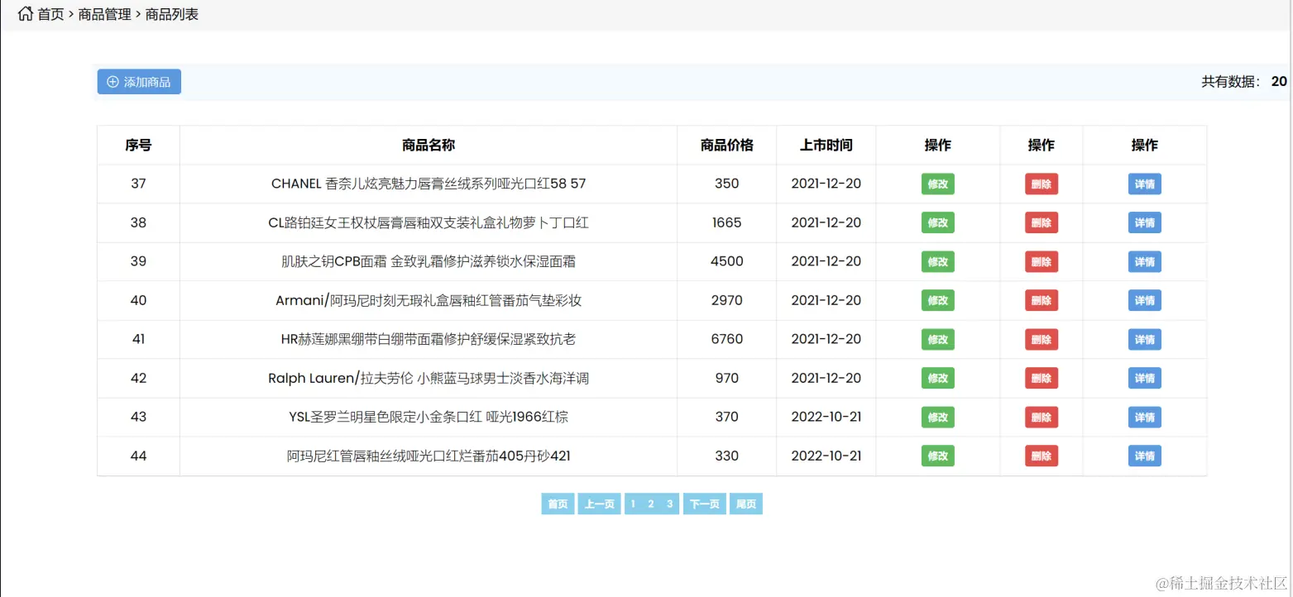
Task: Click the plus icon on 添加商品 button
Action: tap(113, 82)
